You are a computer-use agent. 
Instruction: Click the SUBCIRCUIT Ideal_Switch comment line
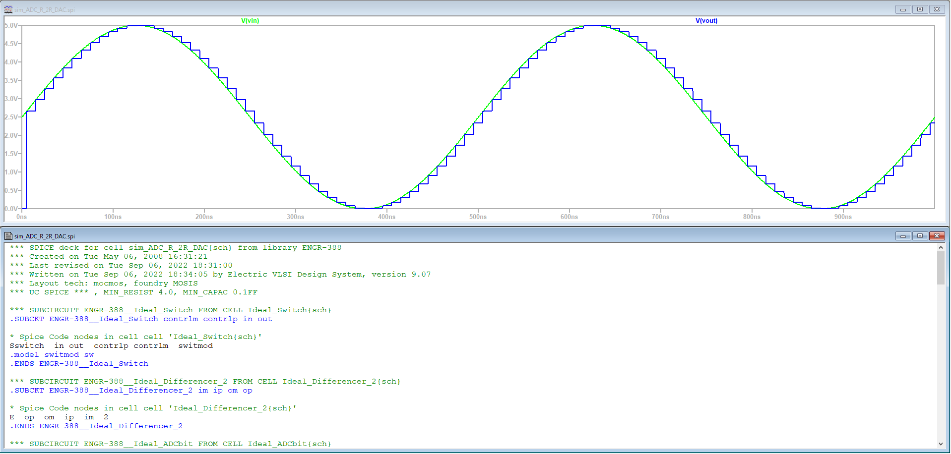point(170,310)
